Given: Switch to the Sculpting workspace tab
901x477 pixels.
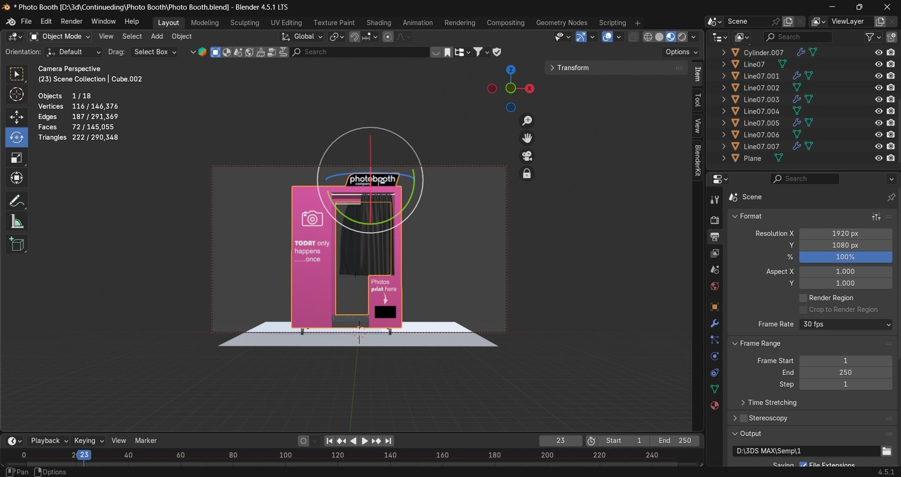Looking at the screenshot, I should point(244,23).
